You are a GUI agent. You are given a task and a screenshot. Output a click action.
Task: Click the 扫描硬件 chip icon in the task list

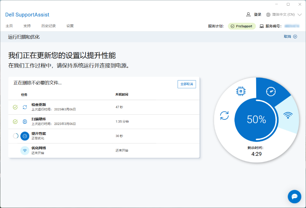click(x=25, y=121)
